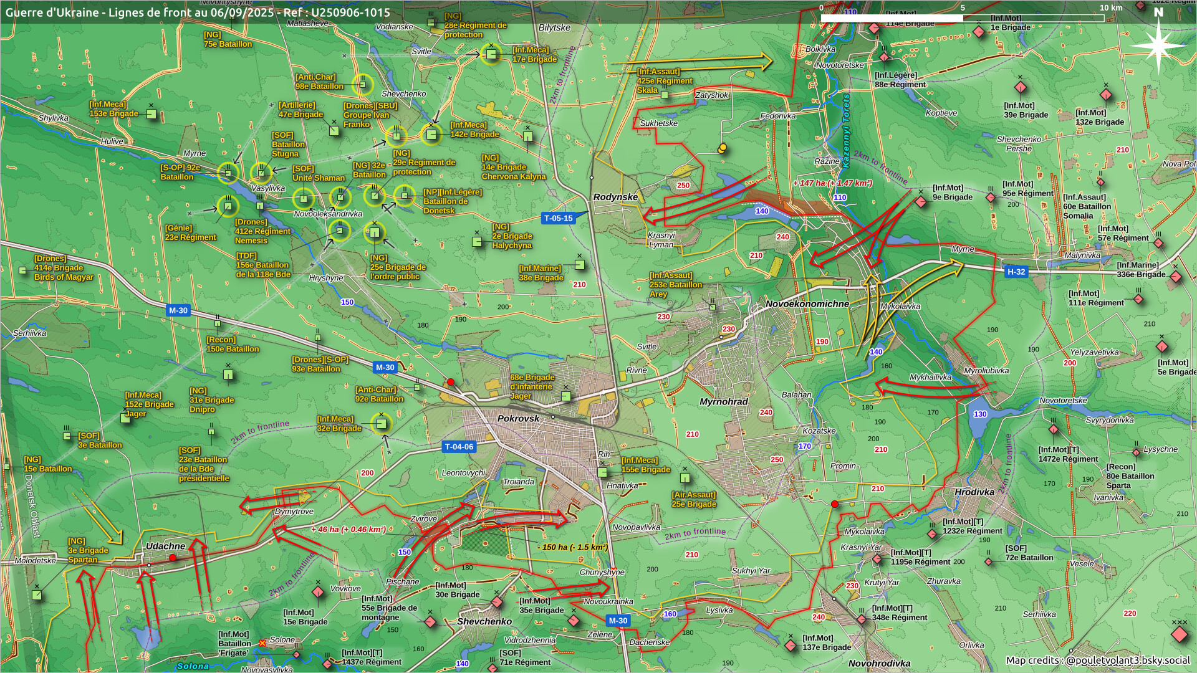Click the Rodynske town label
Screen dimensions: 1197x673
click(615, 197)
